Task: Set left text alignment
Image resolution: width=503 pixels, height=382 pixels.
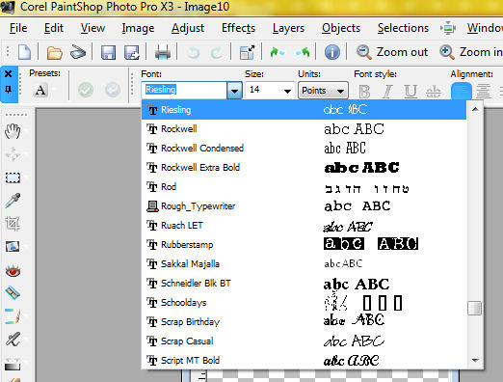Action: coord(462,91)
